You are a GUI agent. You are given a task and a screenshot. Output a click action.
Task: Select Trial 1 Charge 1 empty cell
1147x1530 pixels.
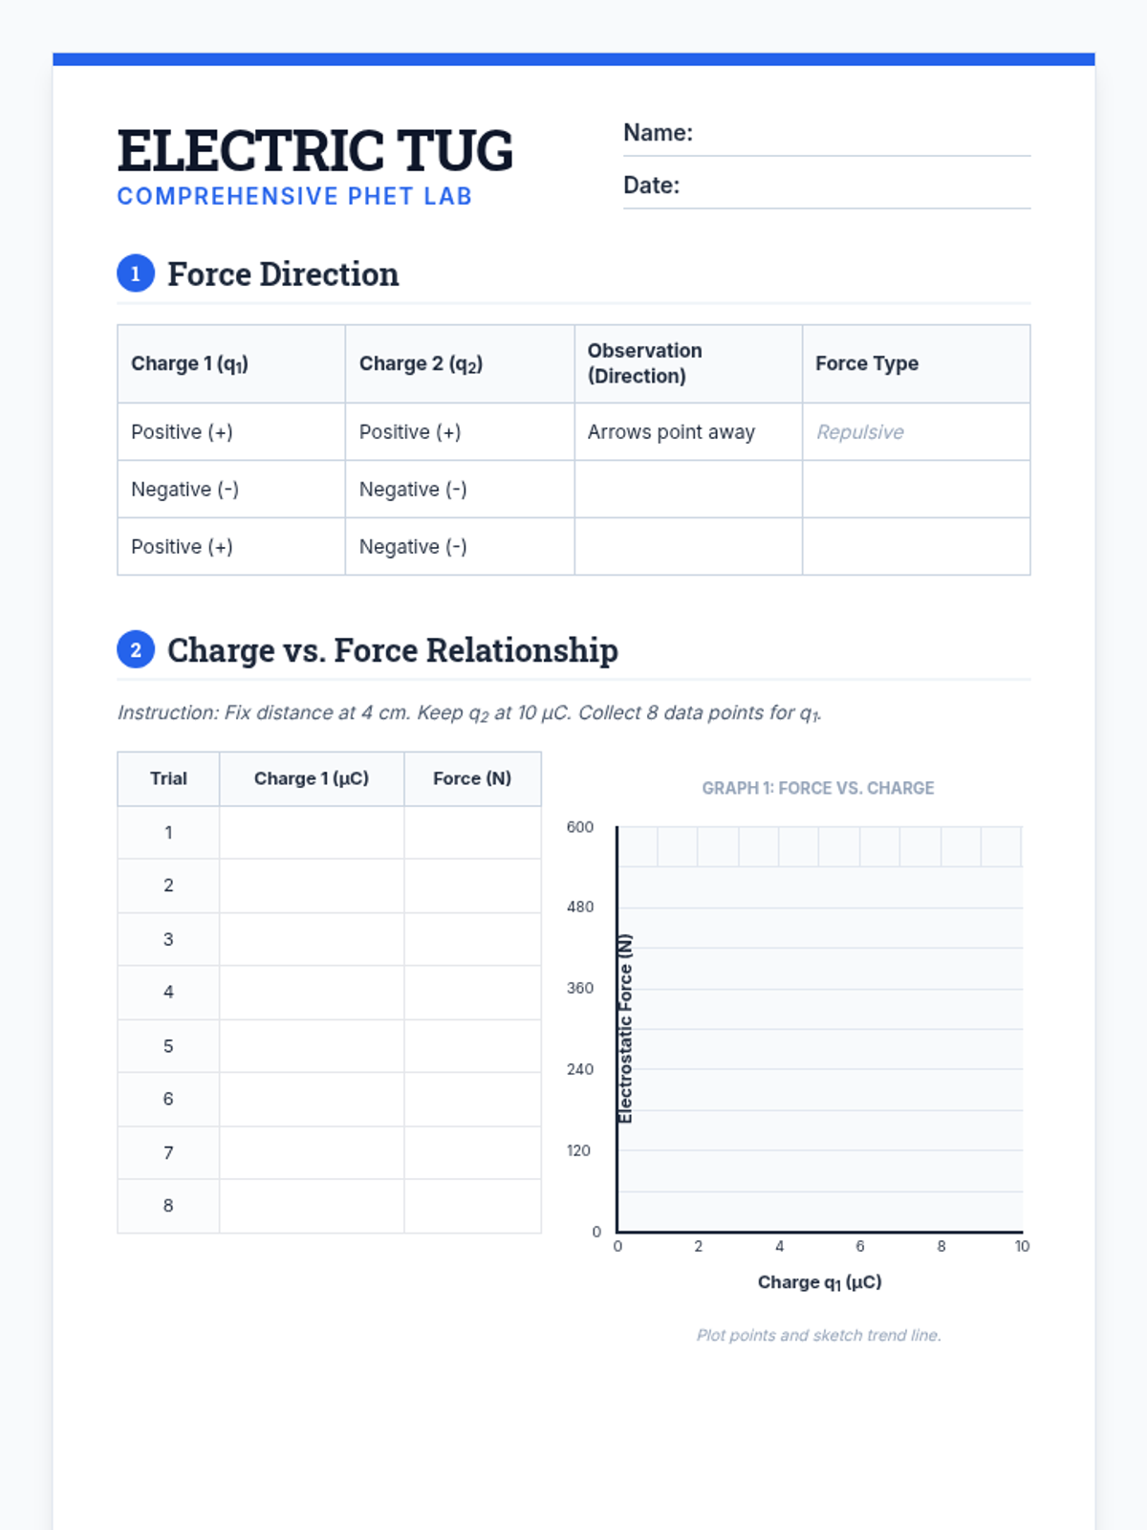312,832
